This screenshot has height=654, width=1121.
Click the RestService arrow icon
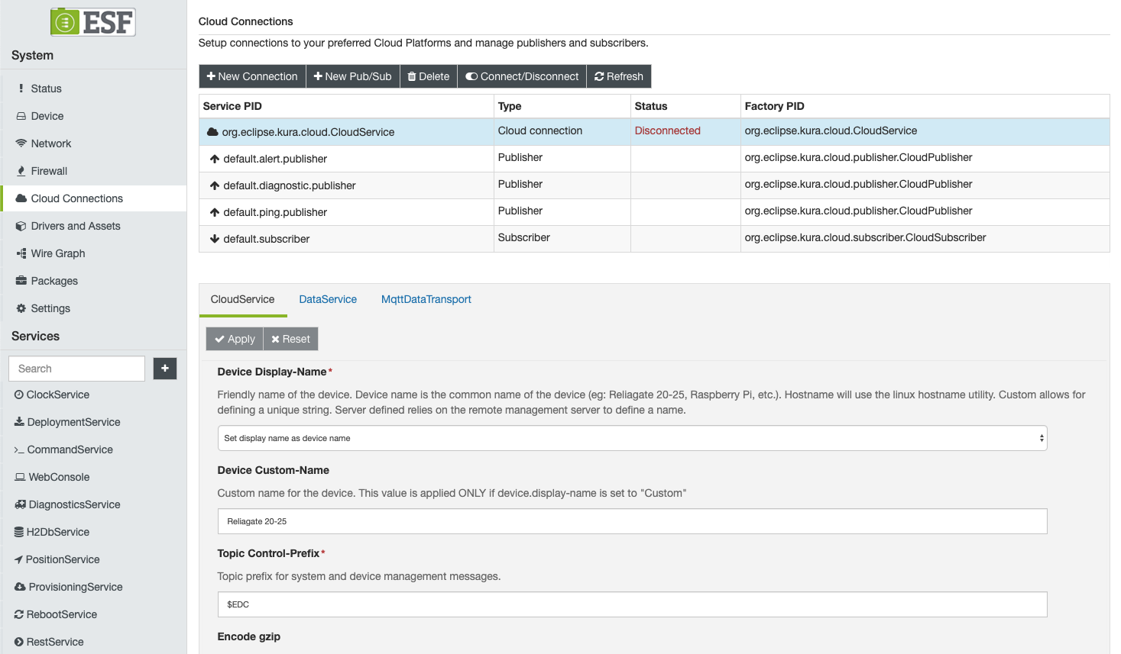pyautogui.click(x=19, y=642)
